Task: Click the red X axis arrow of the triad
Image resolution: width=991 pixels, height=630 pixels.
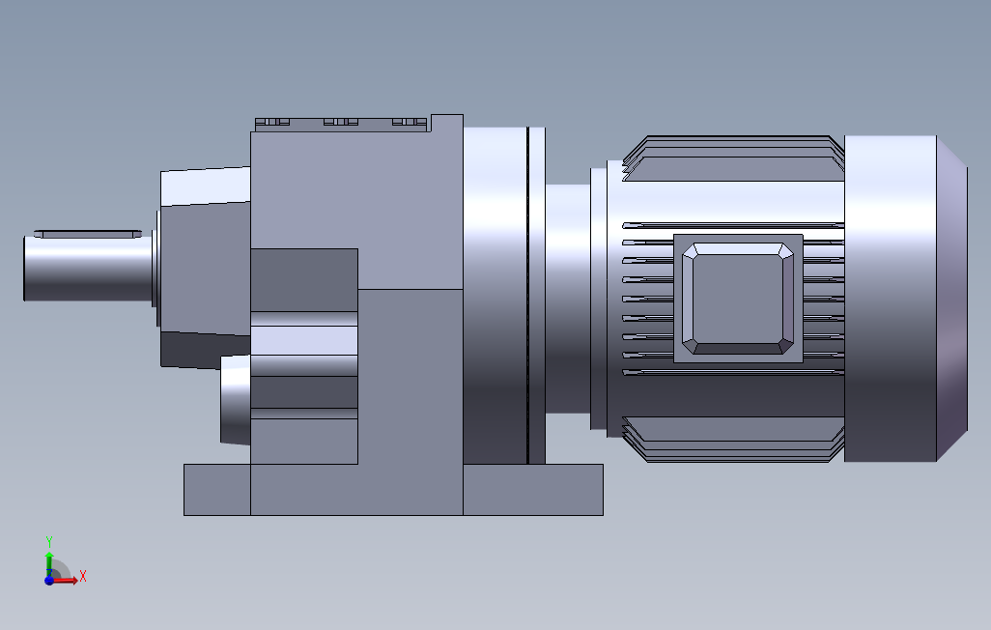Action: [65, 580]
